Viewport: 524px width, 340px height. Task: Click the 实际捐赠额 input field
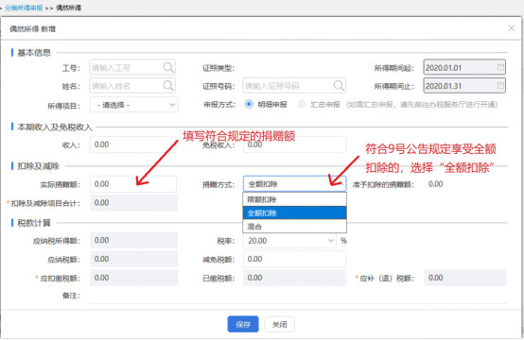tap(133, 184)
